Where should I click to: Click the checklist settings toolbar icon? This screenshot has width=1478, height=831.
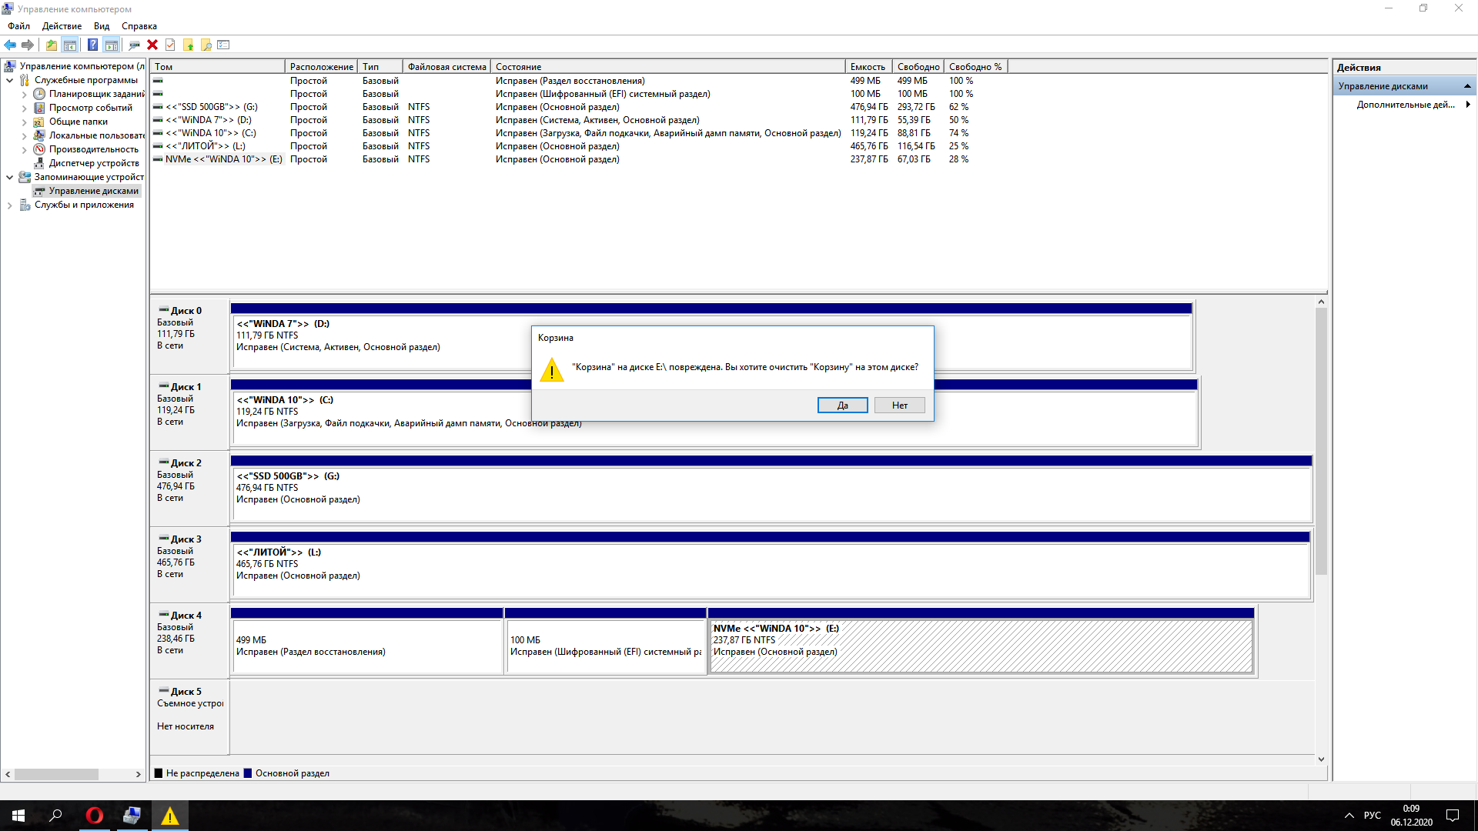[224, 45]
